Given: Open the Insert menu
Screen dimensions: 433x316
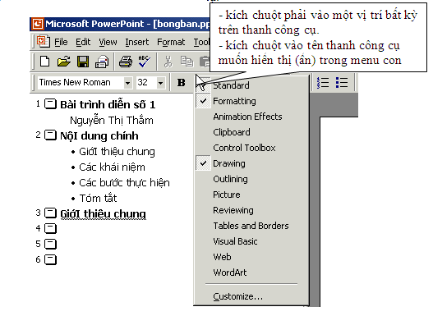Looking at the screenshot, I should tap(136, 42).
